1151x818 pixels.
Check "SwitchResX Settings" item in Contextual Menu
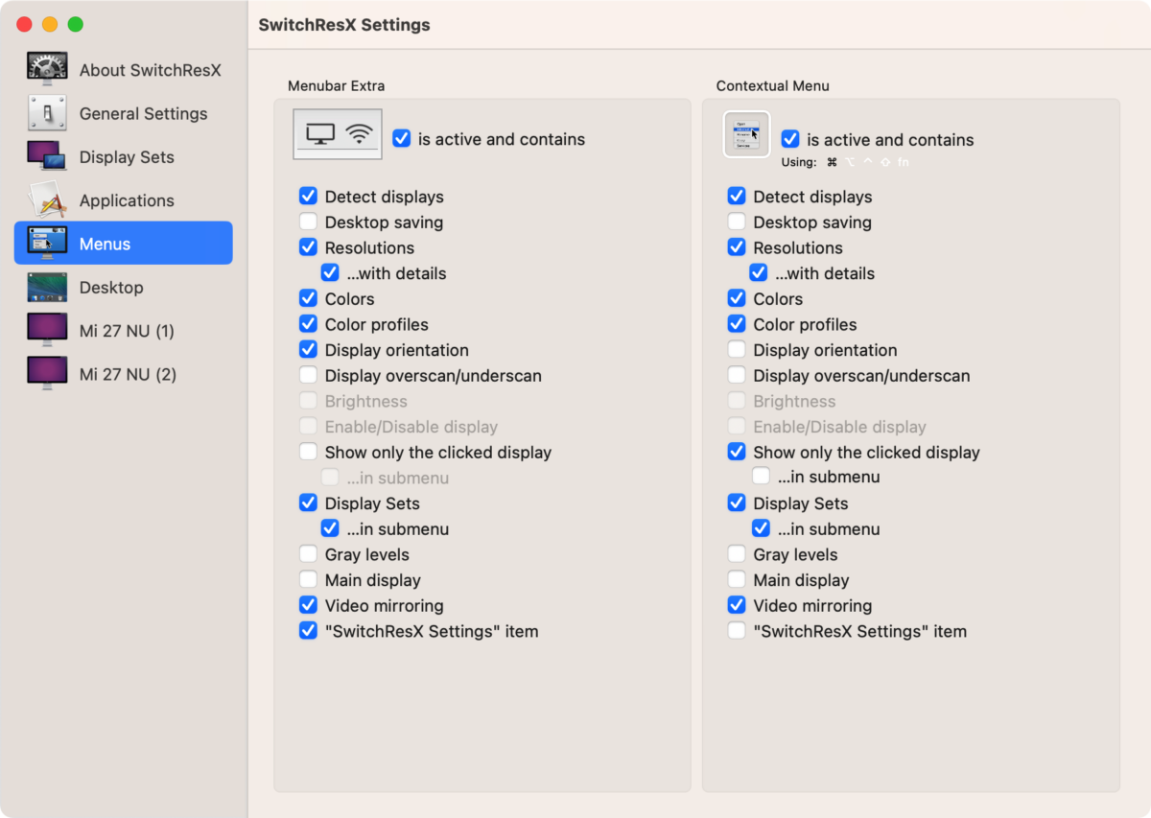pyautogui.click(x=737, y=631)
